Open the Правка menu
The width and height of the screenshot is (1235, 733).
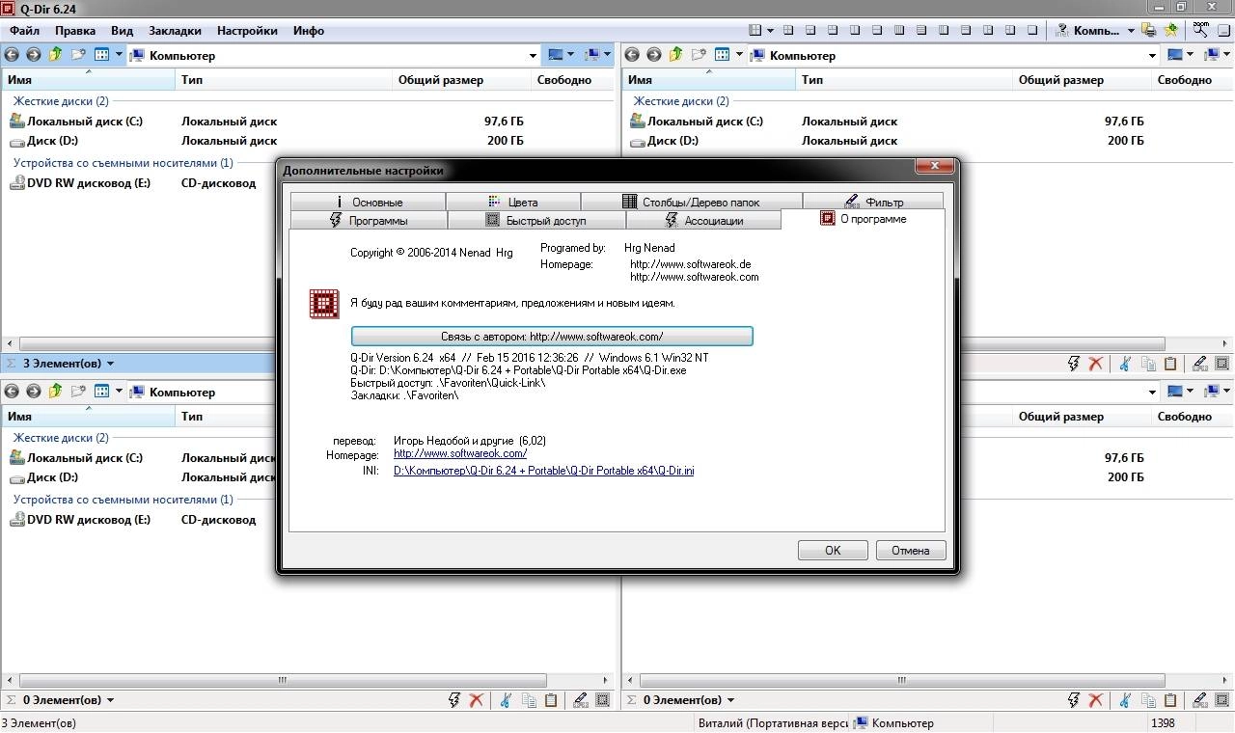(75, 31)
